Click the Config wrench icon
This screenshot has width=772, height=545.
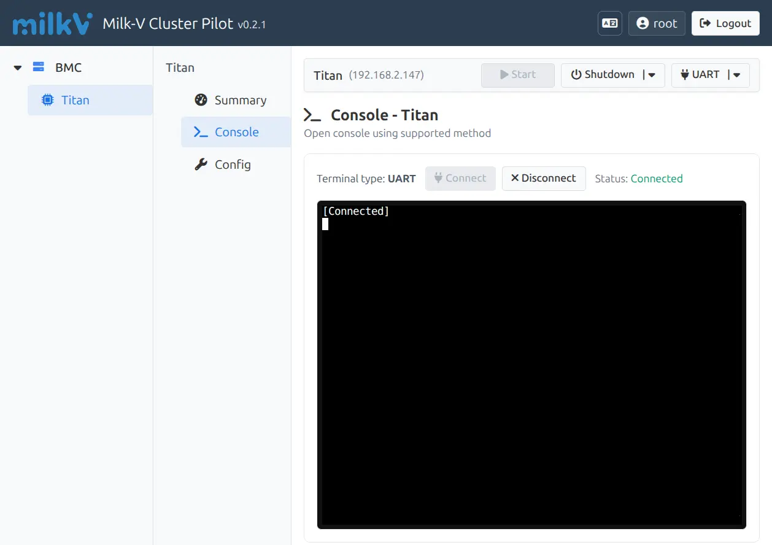point(201,164)
